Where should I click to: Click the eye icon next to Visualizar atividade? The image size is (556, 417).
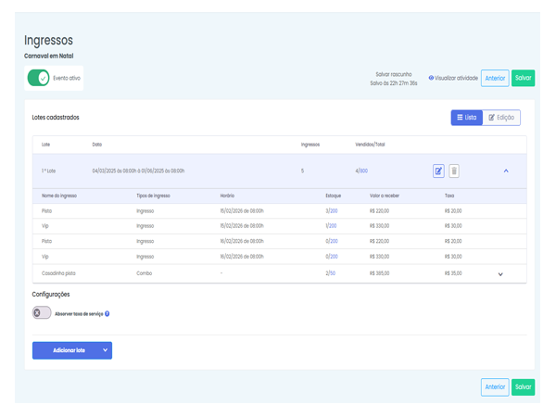(x=431, y=78)
